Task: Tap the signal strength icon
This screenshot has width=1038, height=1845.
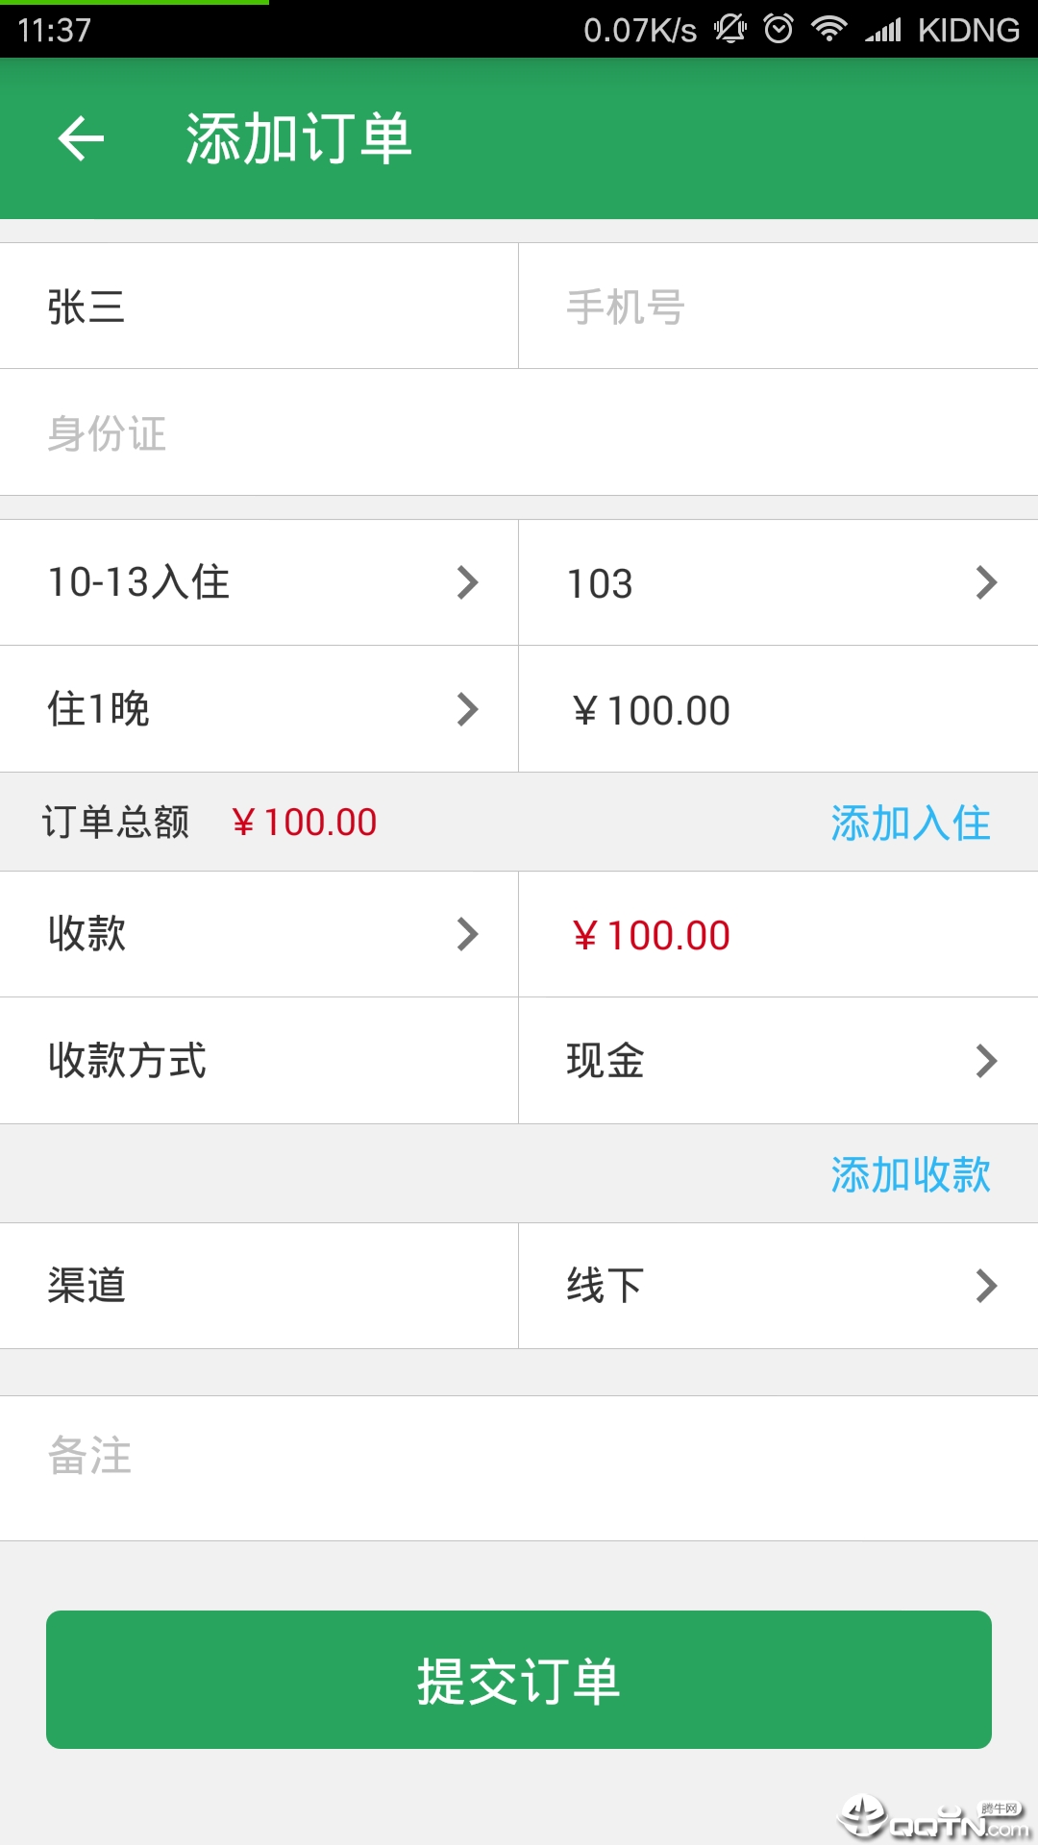Action: click(883, 31)
